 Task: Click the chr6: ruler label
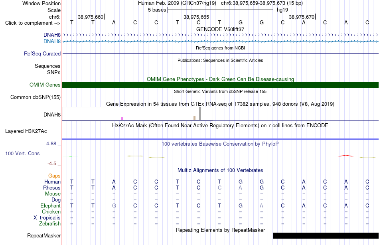pos(55,17)
